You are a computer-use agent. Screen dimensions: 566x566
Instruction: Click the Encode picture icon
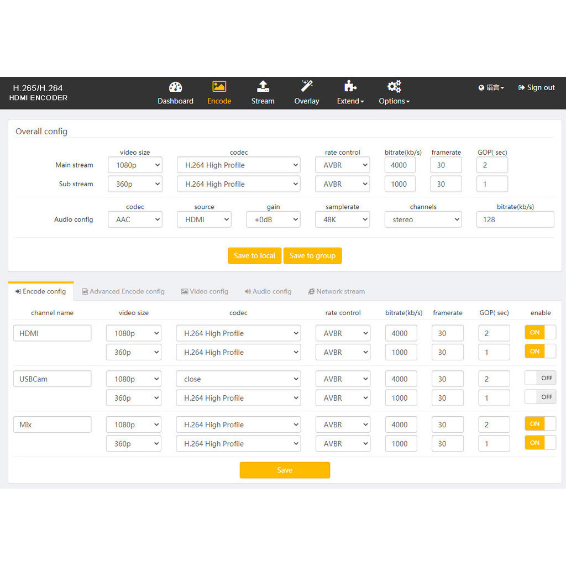point(219,87)
